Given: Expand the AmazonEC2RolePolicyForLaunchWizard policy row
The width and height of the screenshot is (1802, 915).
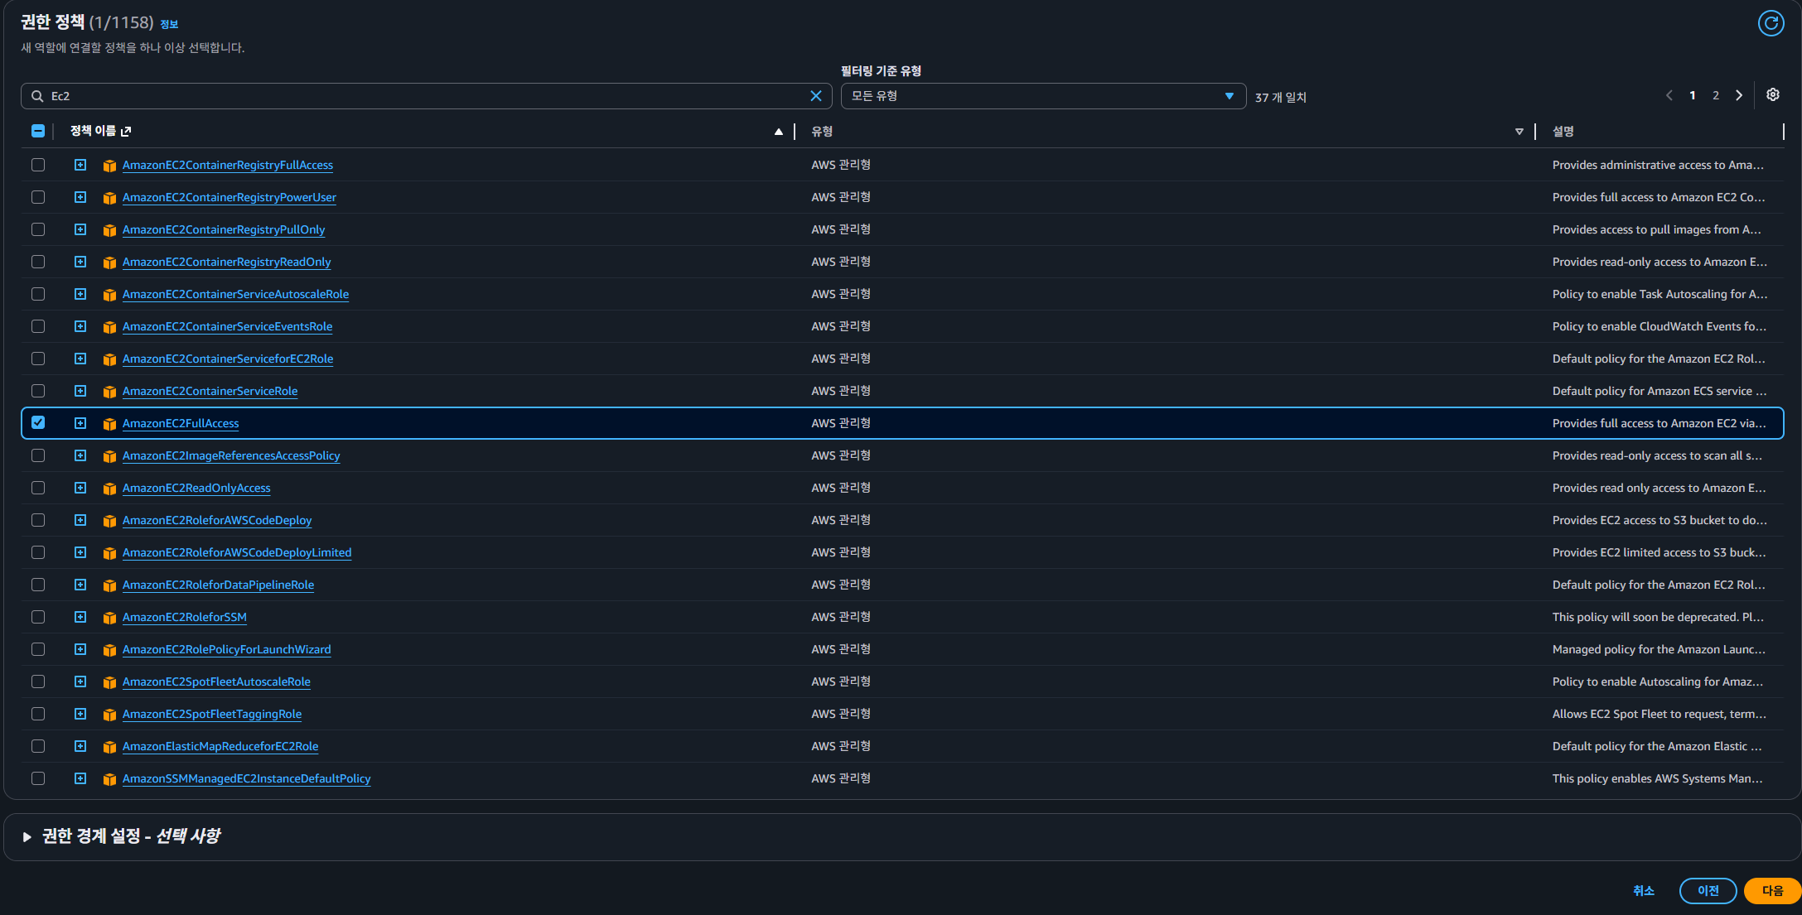Looking at the screenshot, I should [80, 649].
